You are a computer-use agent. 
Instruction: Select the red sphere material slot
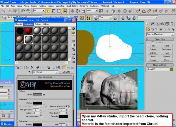(x=29, y=31)
